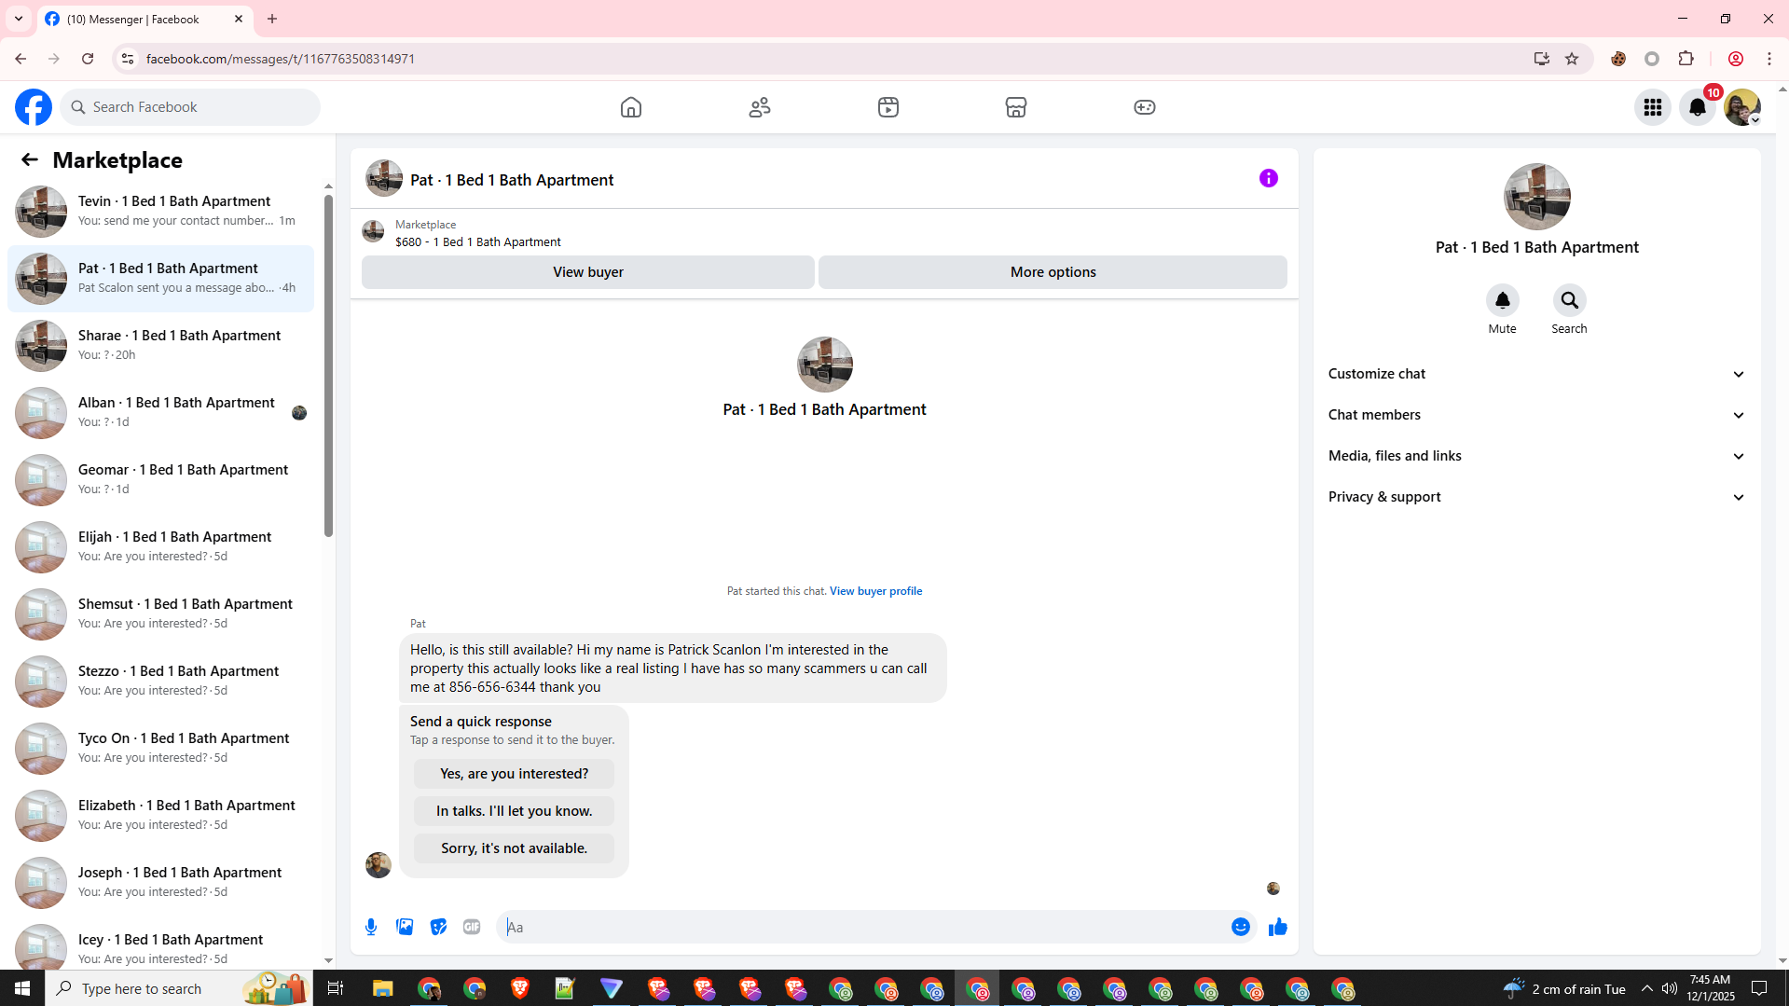Show hidden system tray icons
Viewport: 1789px width, 1006px height.
coord(1647,988)
